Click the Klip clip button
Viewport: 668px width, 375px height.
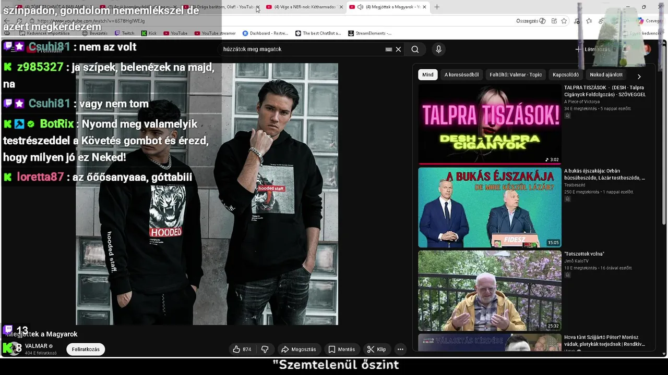(376, 349)
